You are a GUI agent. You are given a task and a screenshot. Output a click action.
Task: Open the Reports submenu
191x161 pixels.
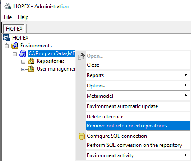coord(138,75)
